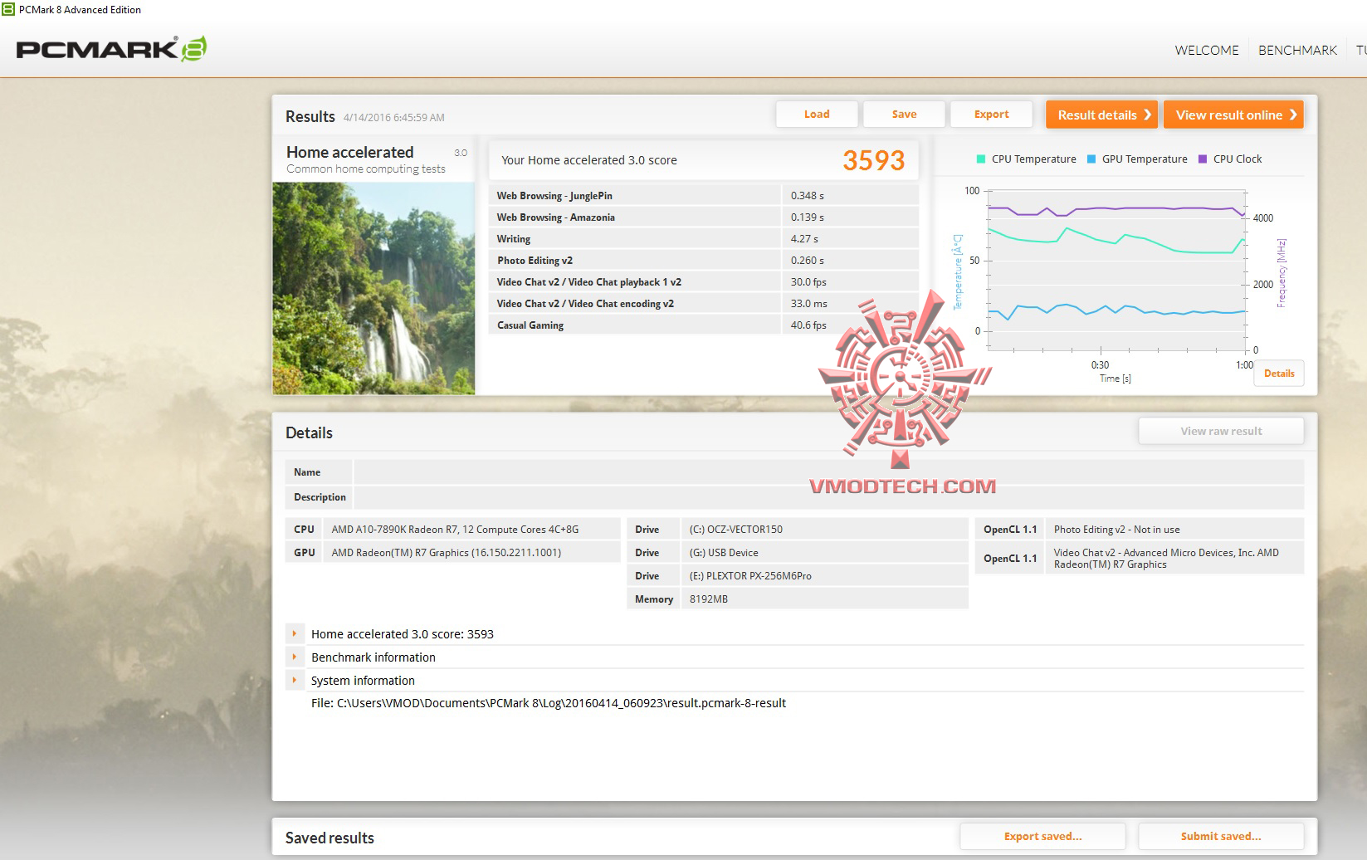Export the benchmark result
The height and width of the screenshot is (860, 1367).
991,115
